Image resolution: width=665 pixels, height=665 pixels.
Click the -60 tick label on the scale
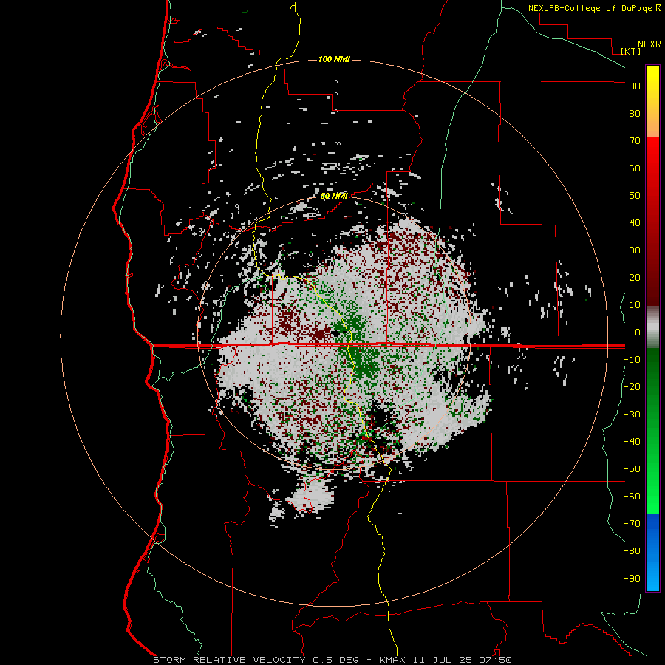click(632, 497)
